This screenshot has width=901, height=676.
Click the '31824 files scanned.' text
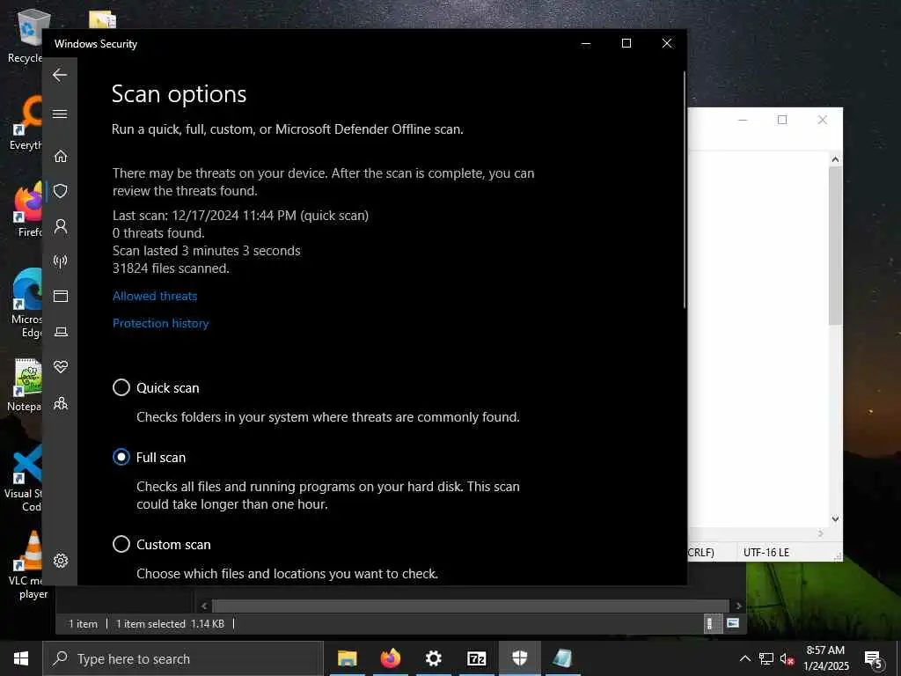171,268
